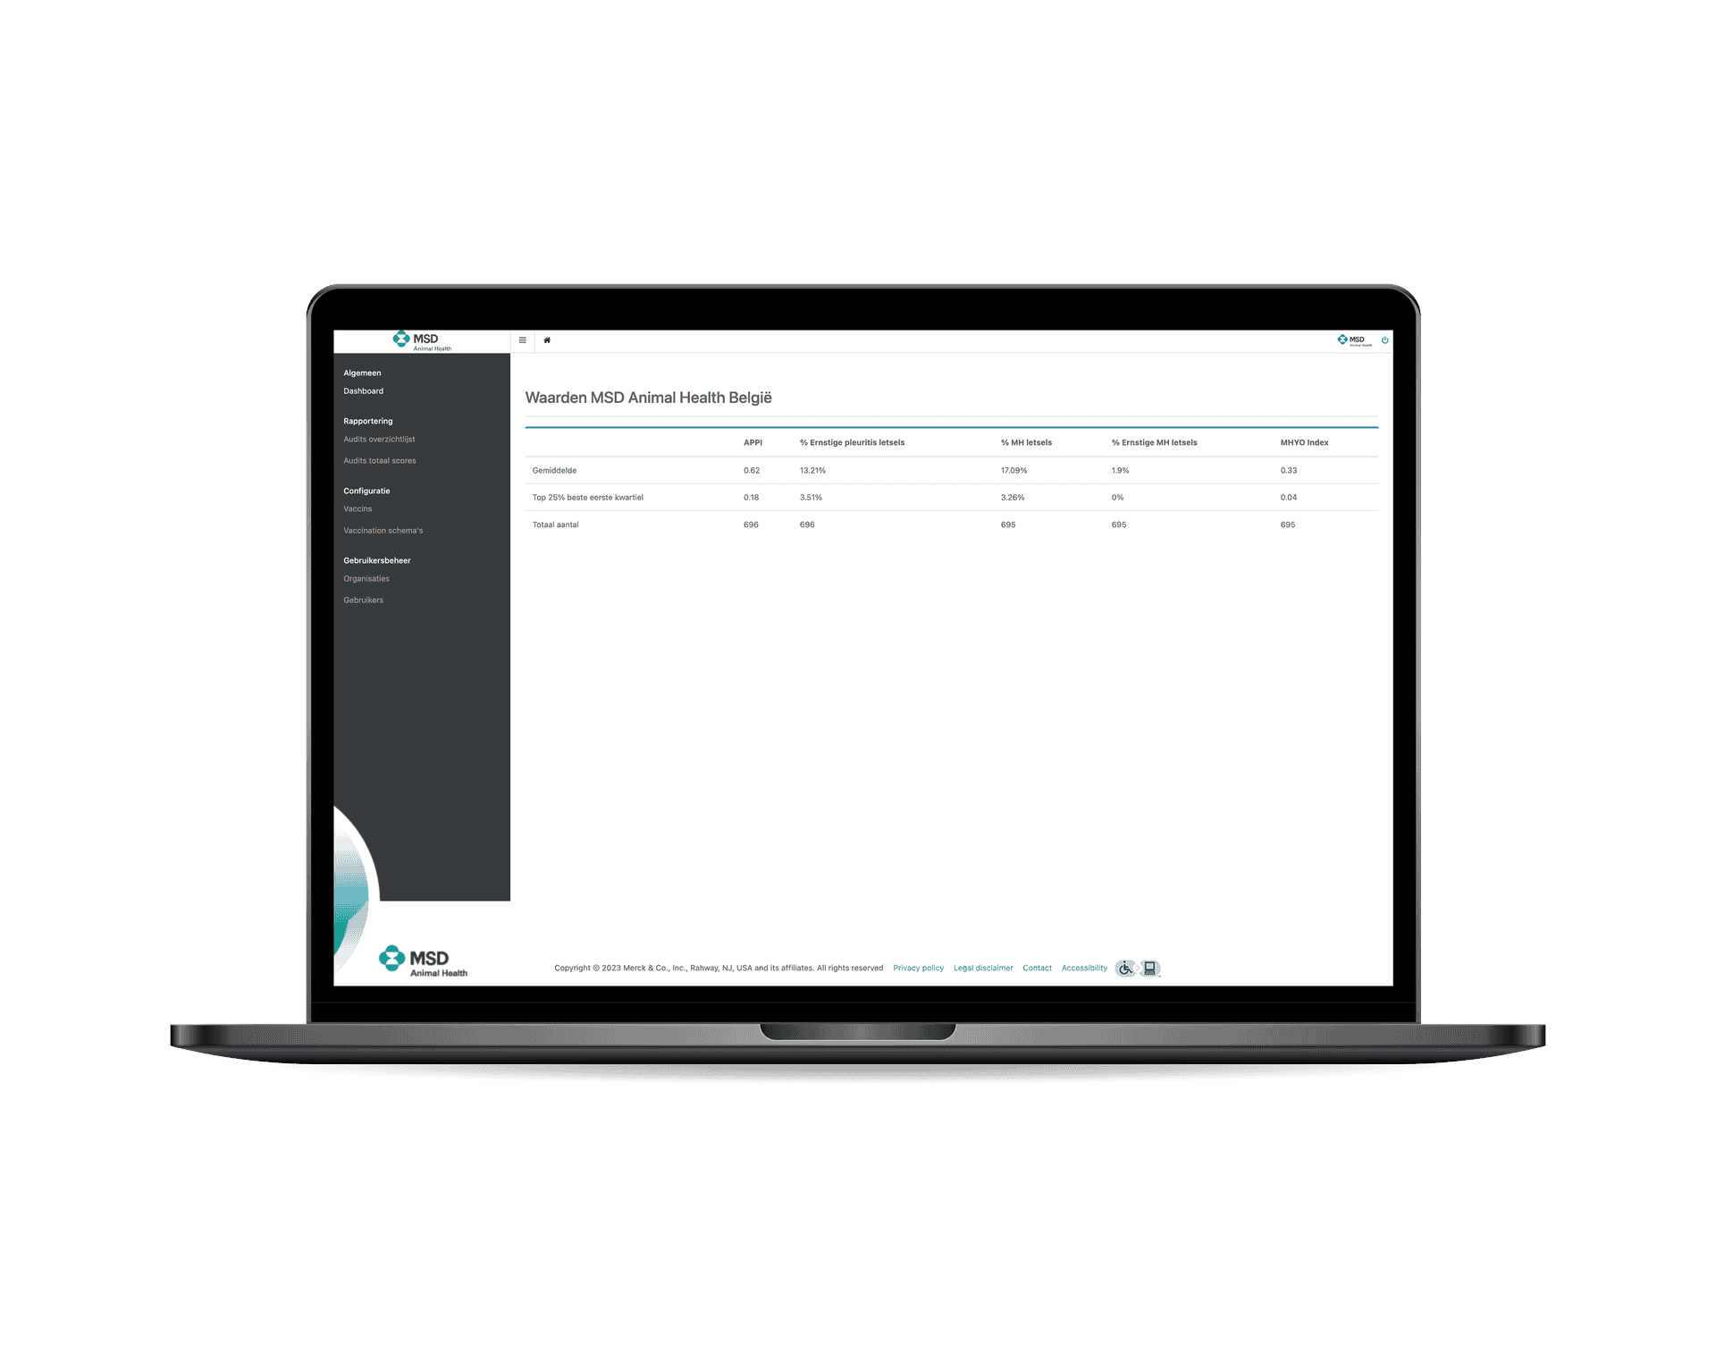Screen dimensions: 1716x1368
Task: Expand the Configuratie section
Action: coord(367,490)
